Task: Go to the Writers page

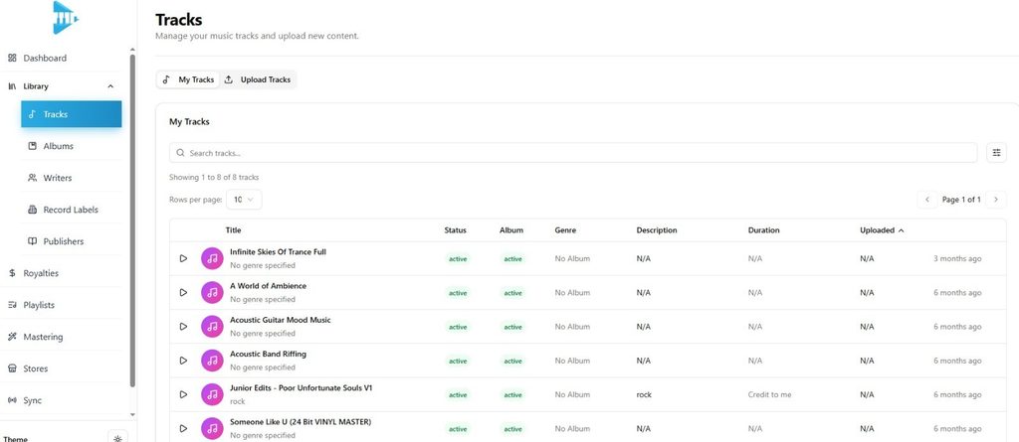Action: coord(72,178)
